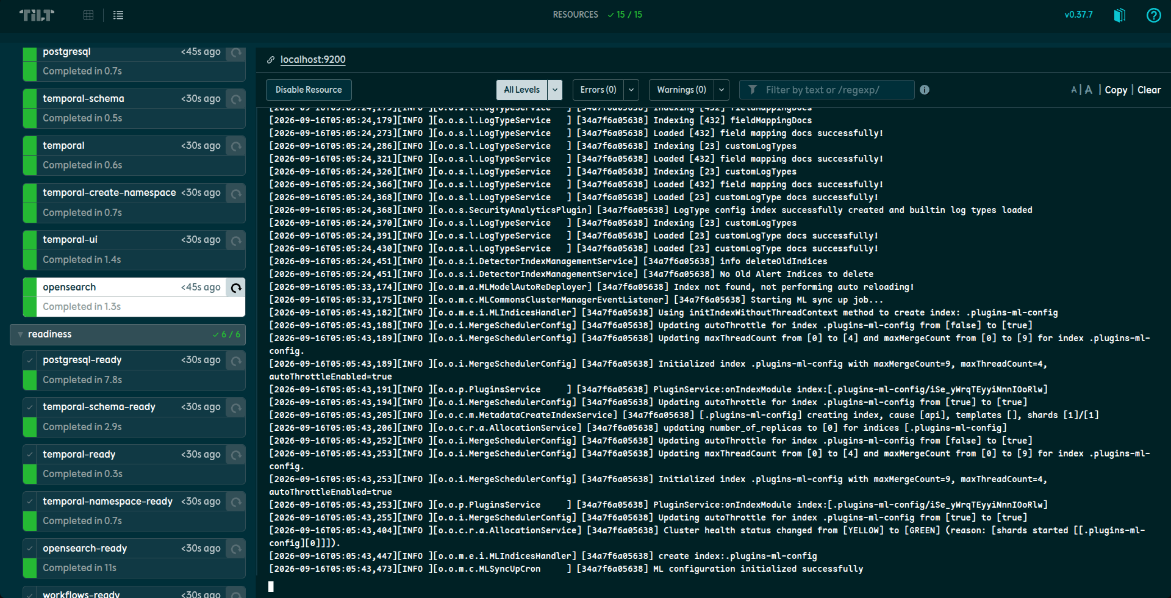1171x598 pixels.
Task: Click the 'No Old Alert Indices to delete' log line
Action: pos(571,274)
